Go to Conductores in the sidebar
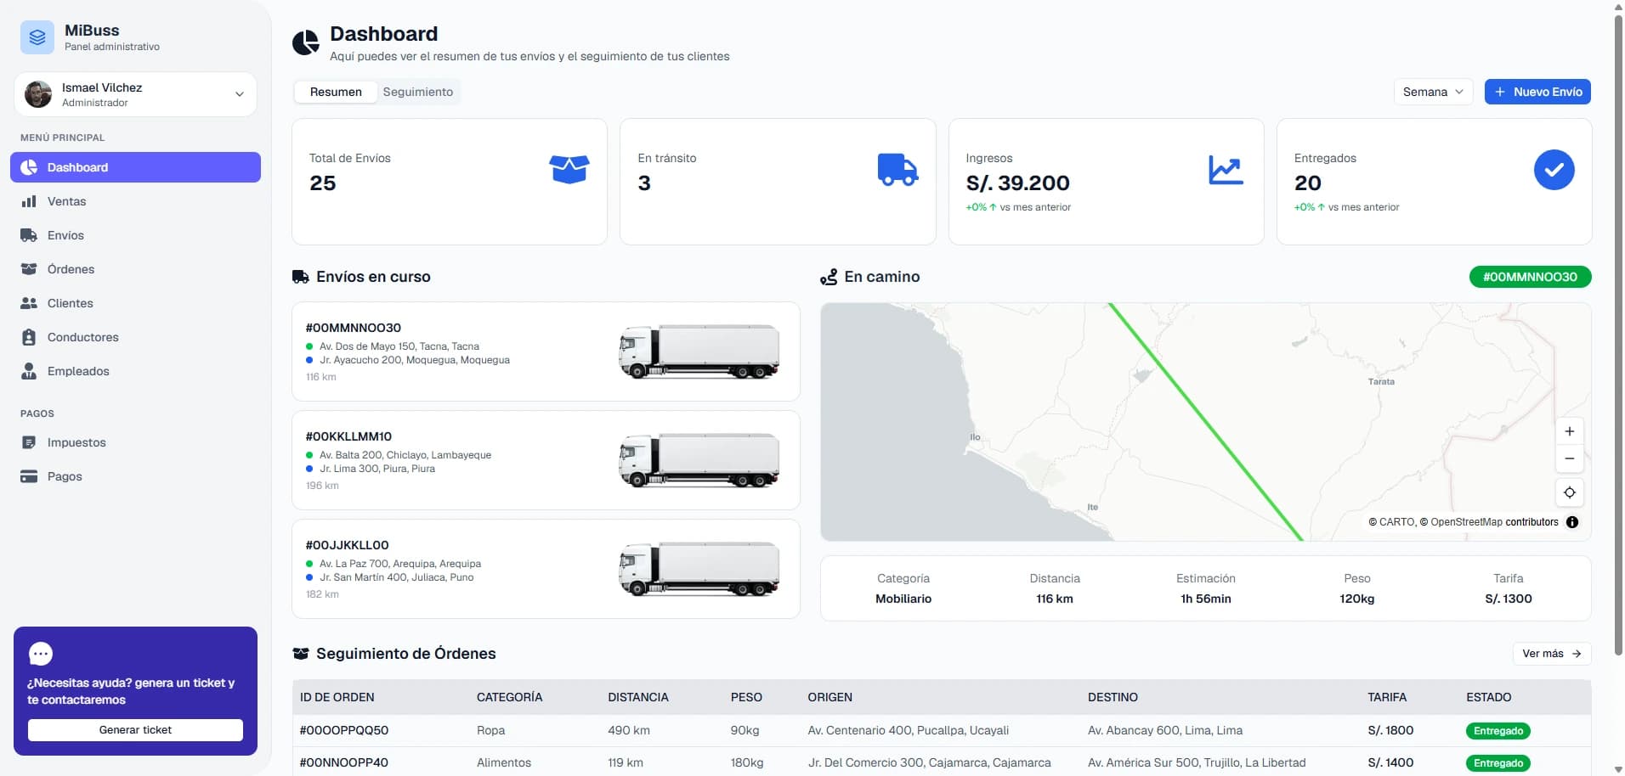 [x=135, y=337]
